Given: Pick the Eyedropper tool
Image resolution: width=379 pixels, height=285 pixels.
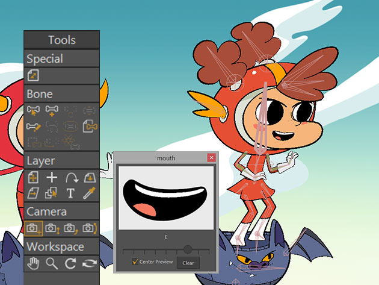Looking at the screenshot, I should click(90, 193).
